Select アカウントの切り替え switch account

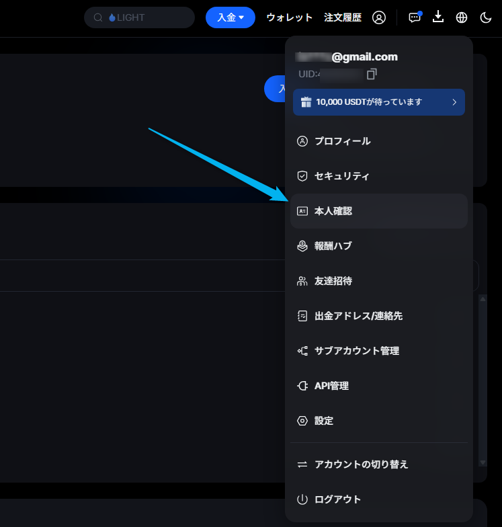click(379, 464)
